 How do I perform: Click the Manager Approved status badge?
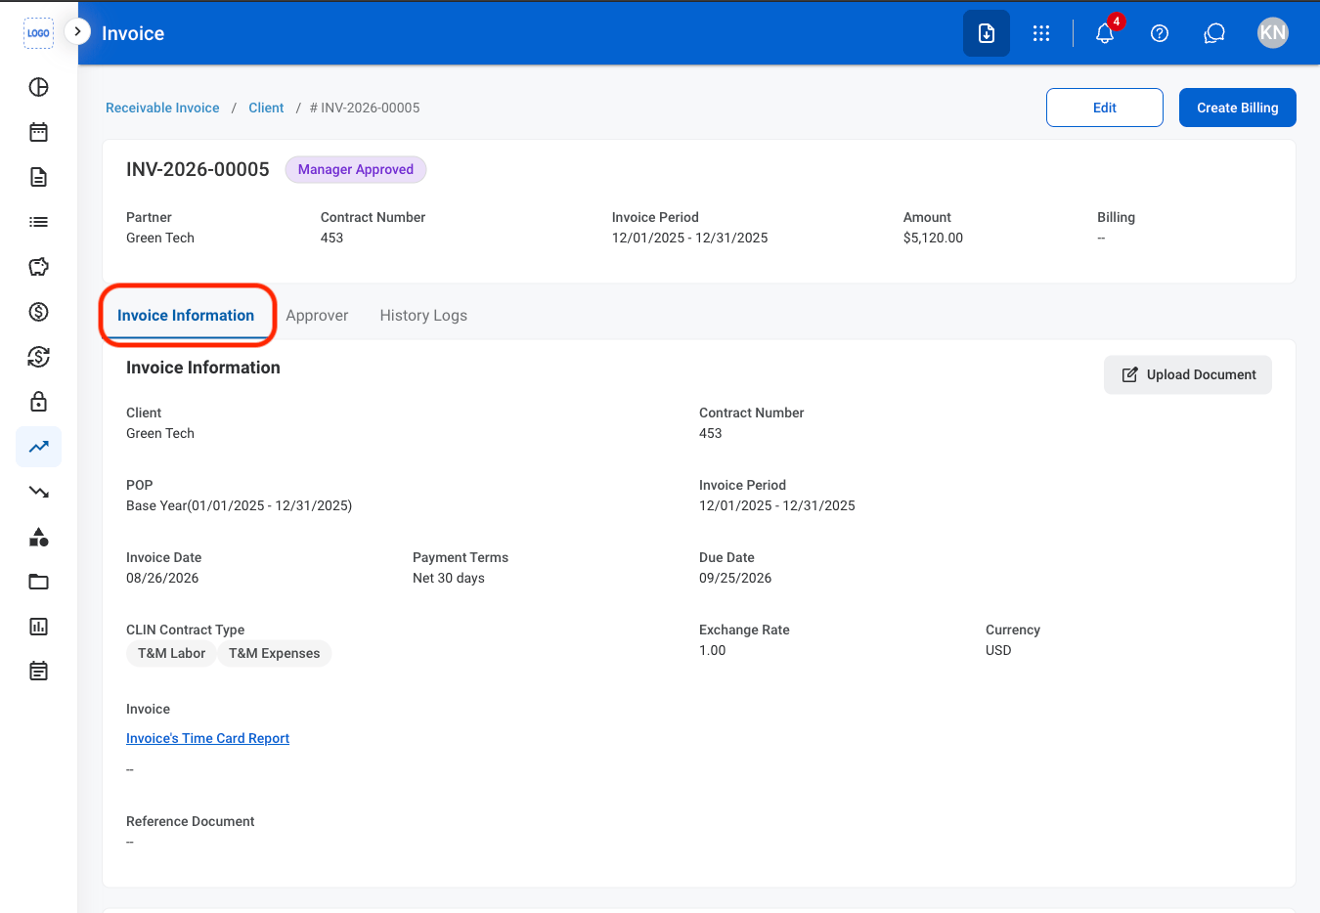[x=356, y=169]
